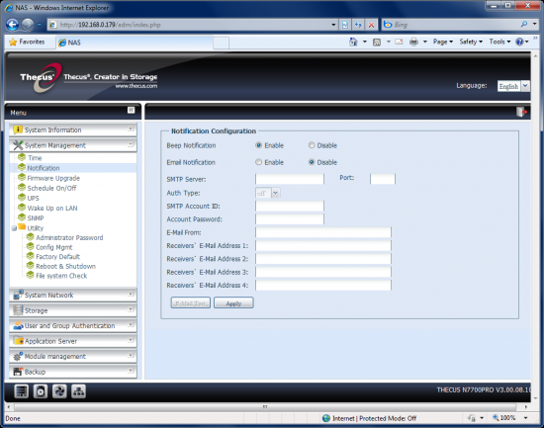The height and width of the screenshot is (428, 544).
Task: Open the network status icon in the bottom bar
Action: [78, 391]
